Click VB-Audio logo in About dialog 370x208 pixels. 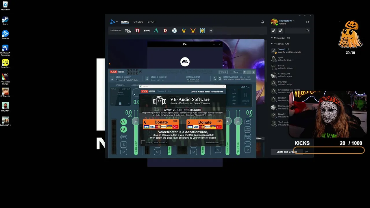pyautogui.click(x=160, y=101)
